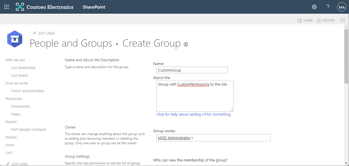Click the top EDIT LINKS pencil
349x166 pixels.
point(35,33)
